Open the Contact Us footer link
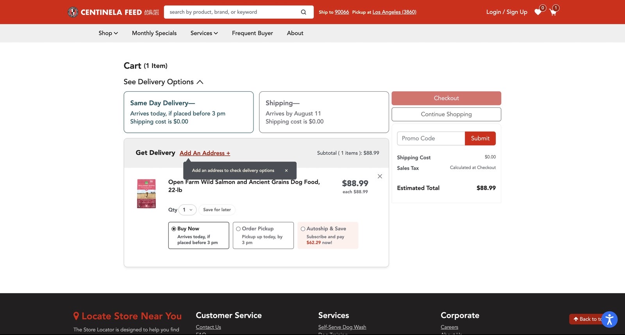The height and width of the screenshot is (335, 625). point(208,327)
